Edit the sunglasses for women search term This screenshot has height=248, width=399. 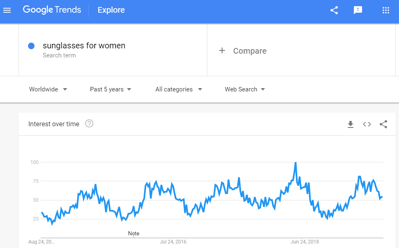84,46
